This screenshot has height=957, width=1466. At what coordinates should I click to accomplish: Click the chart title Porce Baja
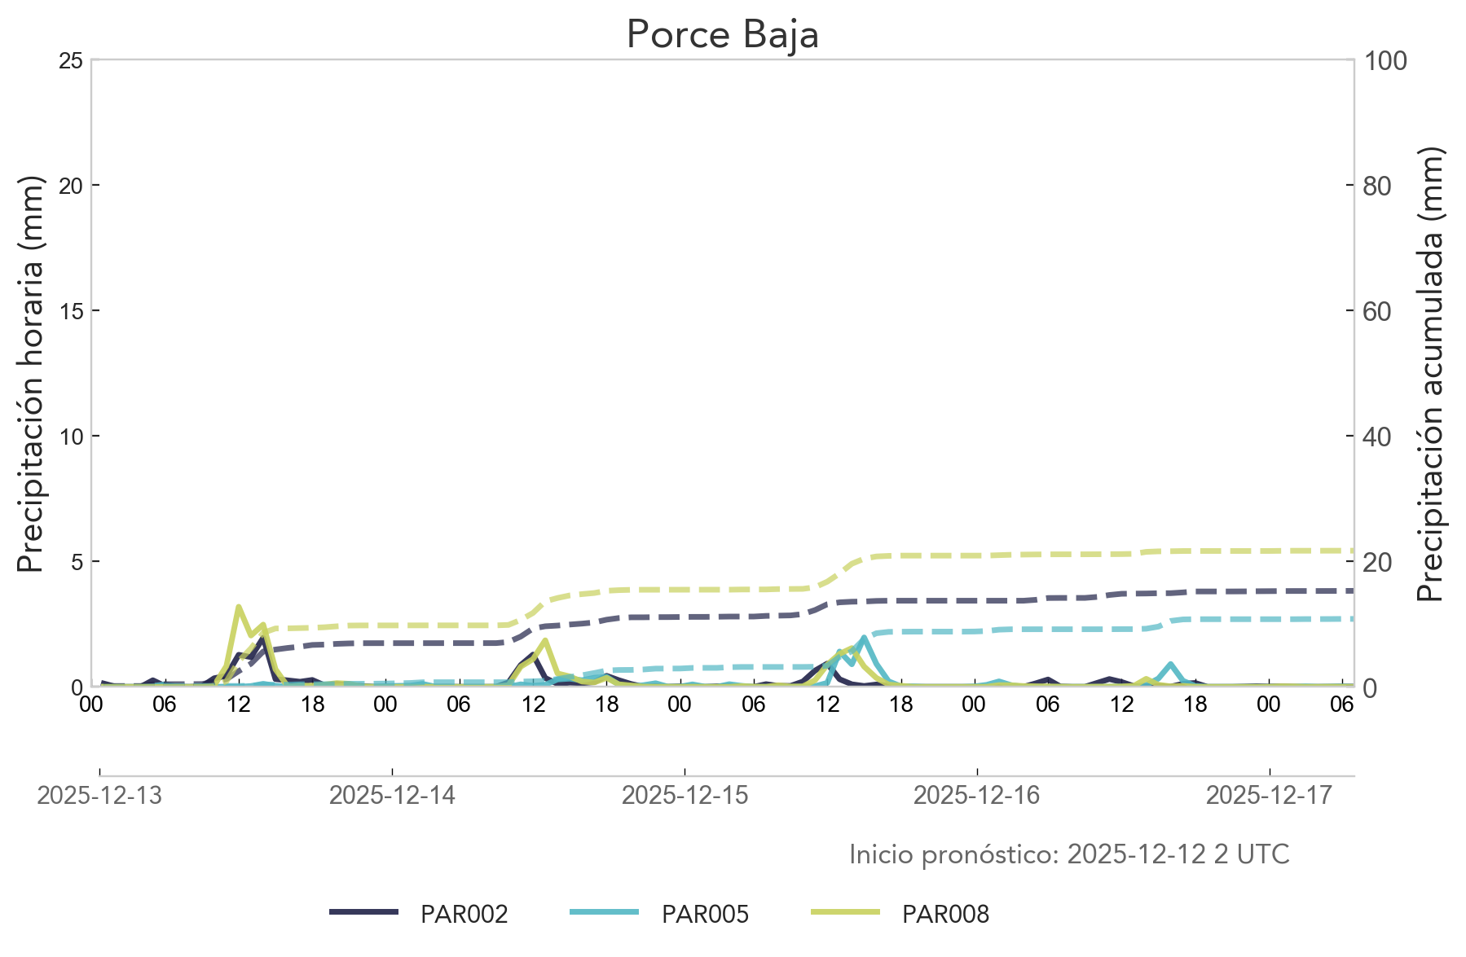pyautogui.click(x=722, y=35)
